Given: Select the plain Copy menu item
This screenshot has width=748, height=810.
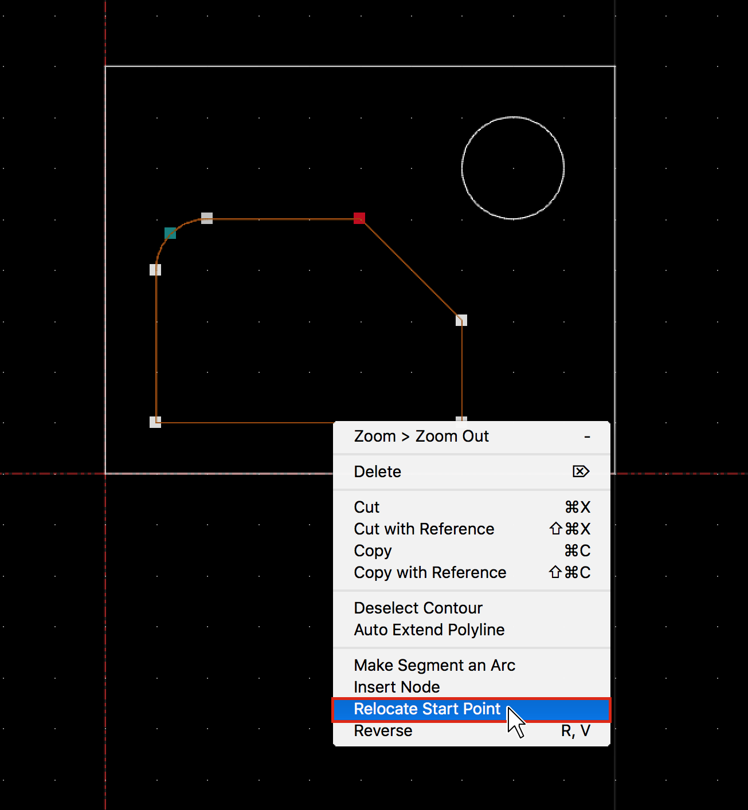Looking at the screenshot, I should 373,551.
